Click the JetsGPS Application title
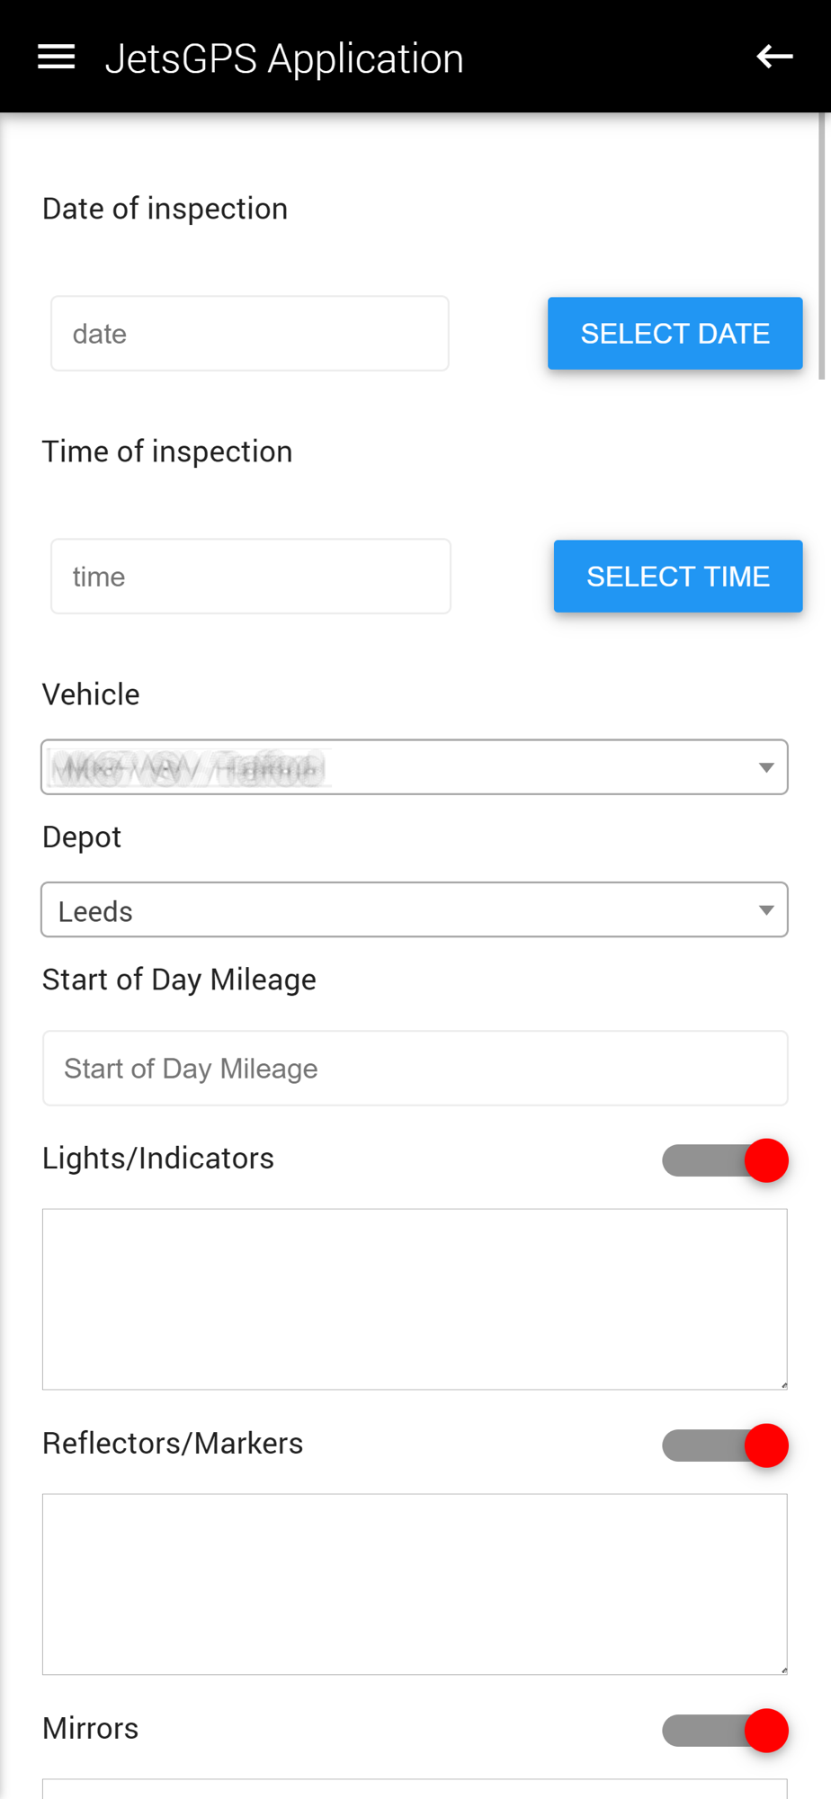This screenshot has width=831, height=1799. (x=284, y=58)
